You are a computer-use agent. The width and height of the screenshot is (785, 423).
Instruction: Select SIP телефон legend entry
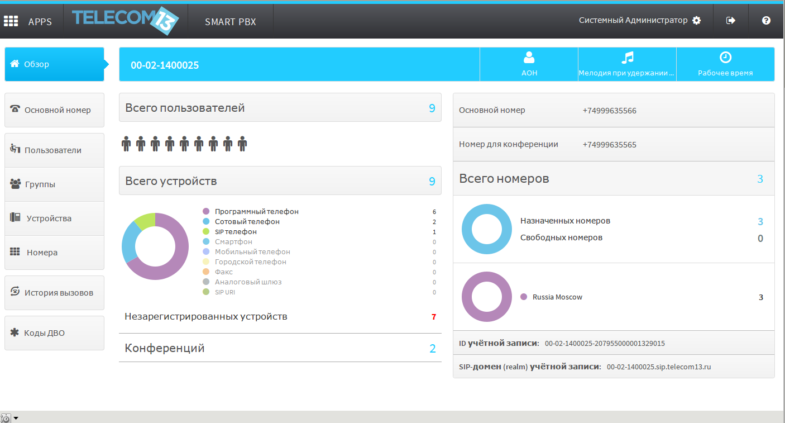click(x=236, y=232)
